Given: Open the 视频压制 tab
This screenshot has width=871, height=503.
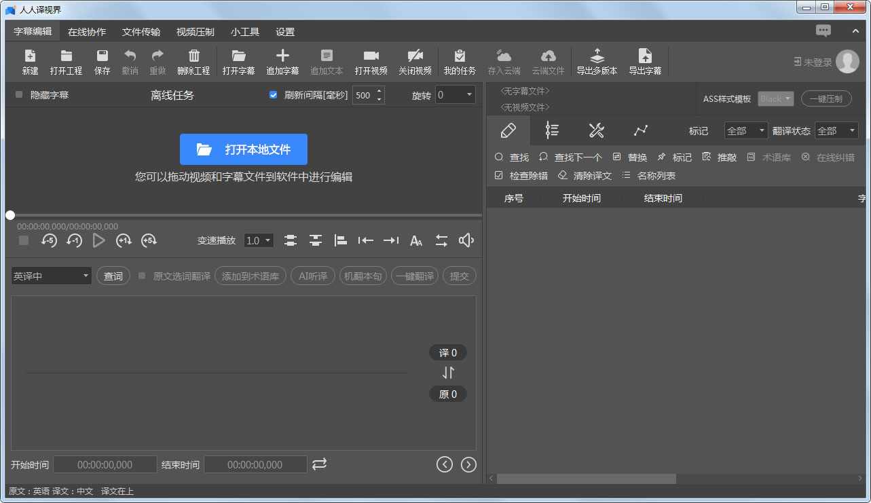Looking at the screenshot, I should coord(196,31).
